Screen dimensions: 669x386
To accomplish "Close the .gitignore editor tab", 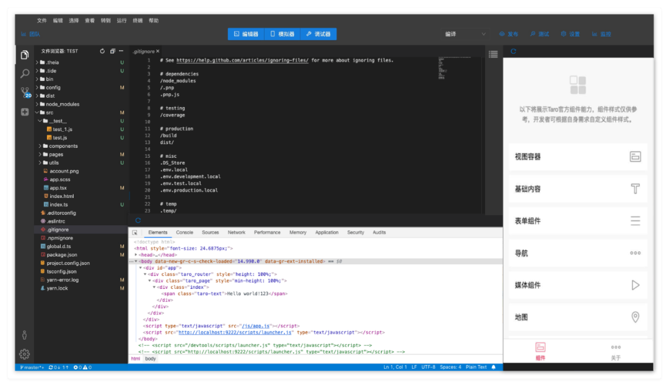I will click(157, 51).
